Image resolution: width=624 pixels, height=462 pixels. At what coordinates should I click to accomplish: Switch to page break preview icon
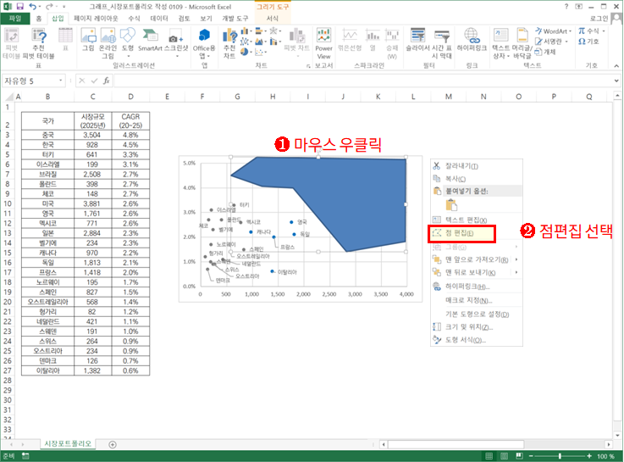519,456
